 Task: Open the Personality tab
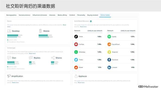81,15
